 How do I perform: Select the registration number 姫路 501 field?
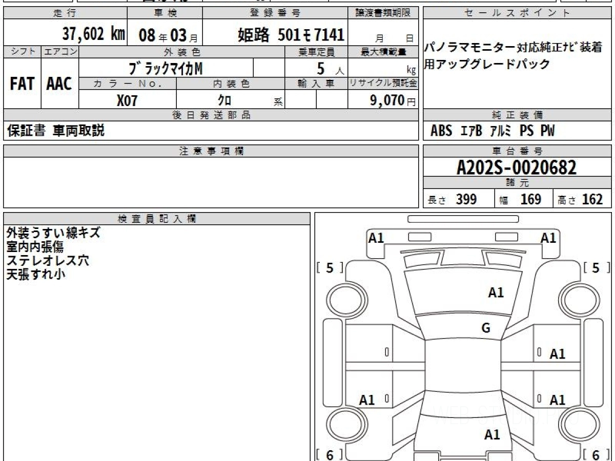pos(291,35)
